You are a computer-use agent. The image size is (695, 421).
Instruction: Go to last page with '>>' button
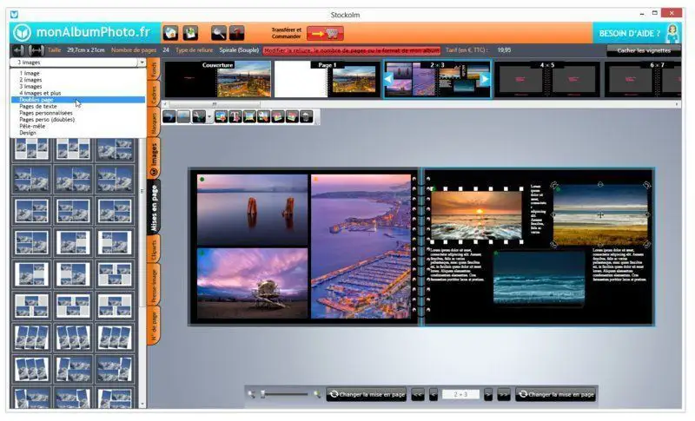point(504,394)
